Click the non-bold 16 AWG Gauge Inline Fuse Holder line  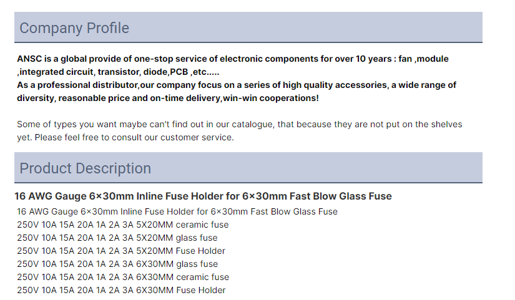pyautogui.click(x=177, y=211)
